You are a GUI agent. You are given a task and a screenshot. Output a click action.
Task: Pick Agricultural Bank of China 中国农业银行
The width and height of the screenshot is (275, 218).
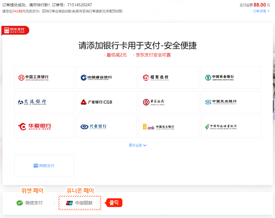[231, 77]
